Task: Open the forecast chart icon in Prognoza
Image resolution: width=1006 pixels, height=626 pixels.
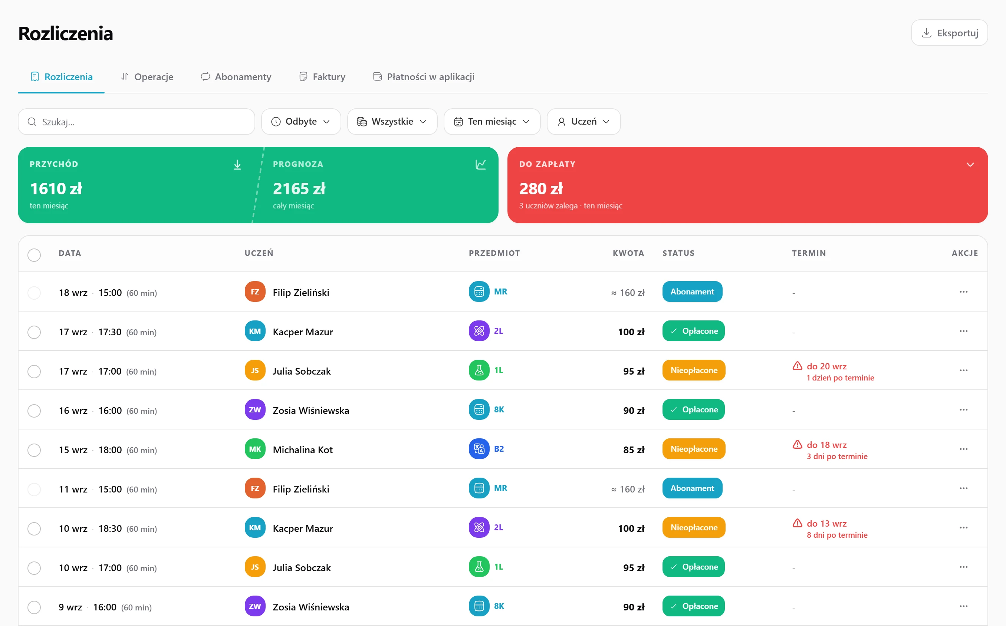Action: tap(480, 165)
